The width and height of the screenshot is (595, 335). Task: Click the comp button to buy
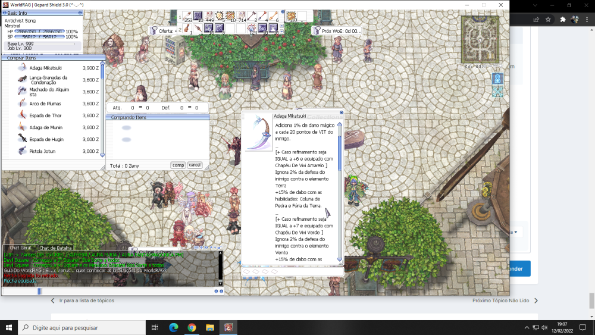(178, 165)
